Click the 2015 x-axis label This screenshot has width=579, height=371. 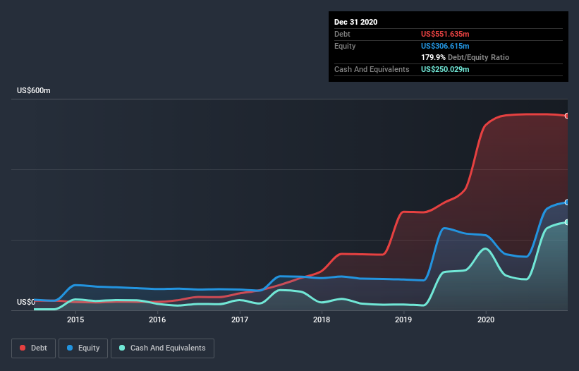coord(75,320)
